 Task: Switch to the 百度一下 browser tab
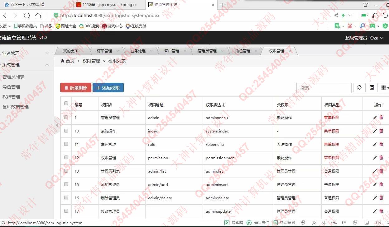coord(27,5)
